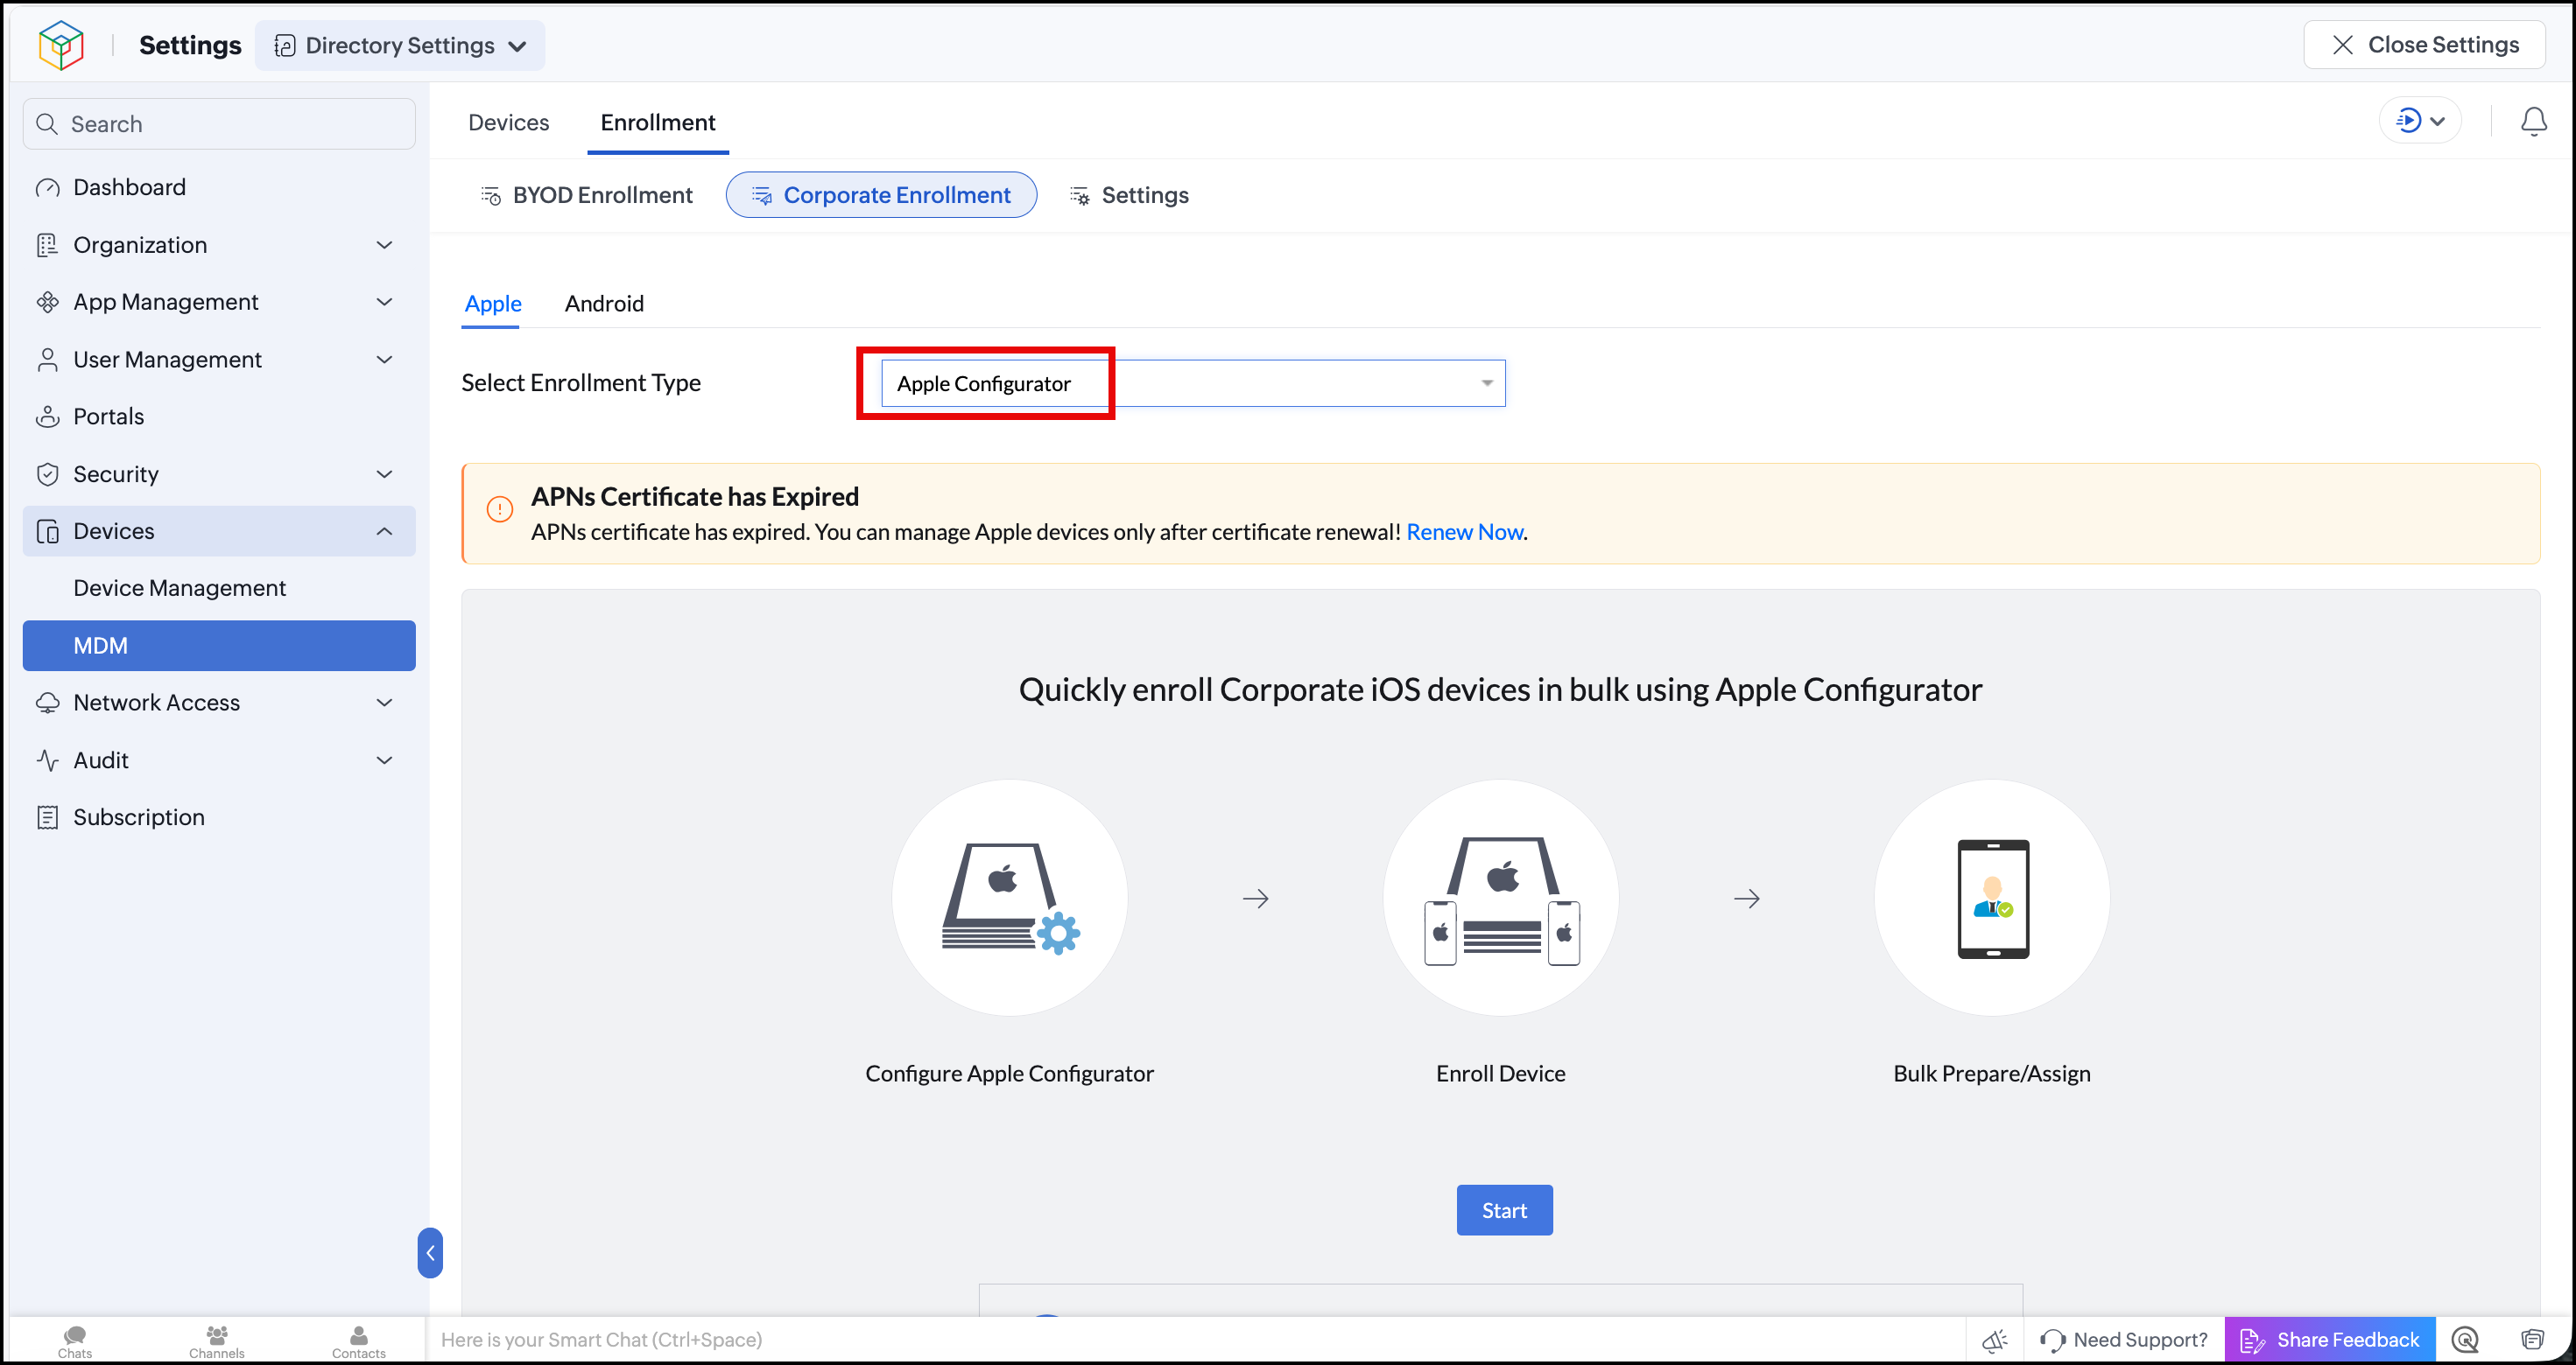Switch to BYOD Enrollment
Image resolution: width=2576 pixels, height=1365 pixels.
[x=587, y=195]
